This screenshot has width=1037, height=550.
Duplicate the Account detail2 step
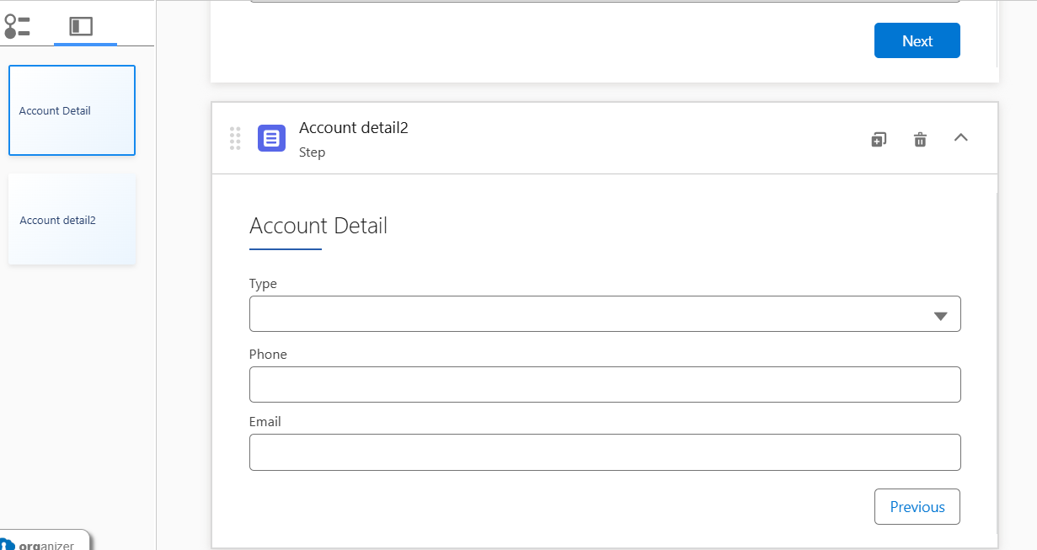tap(878, 139)
